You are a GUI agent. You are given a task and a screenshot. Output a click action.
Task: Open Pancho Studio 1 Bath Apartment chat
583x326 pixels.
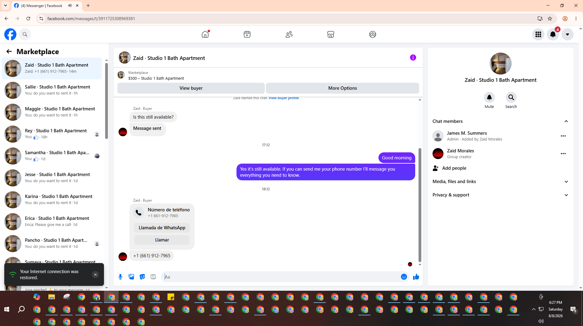52,243
